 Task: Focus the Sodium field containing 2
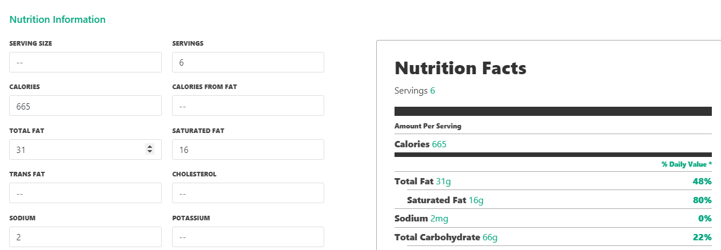click(85, 237)
